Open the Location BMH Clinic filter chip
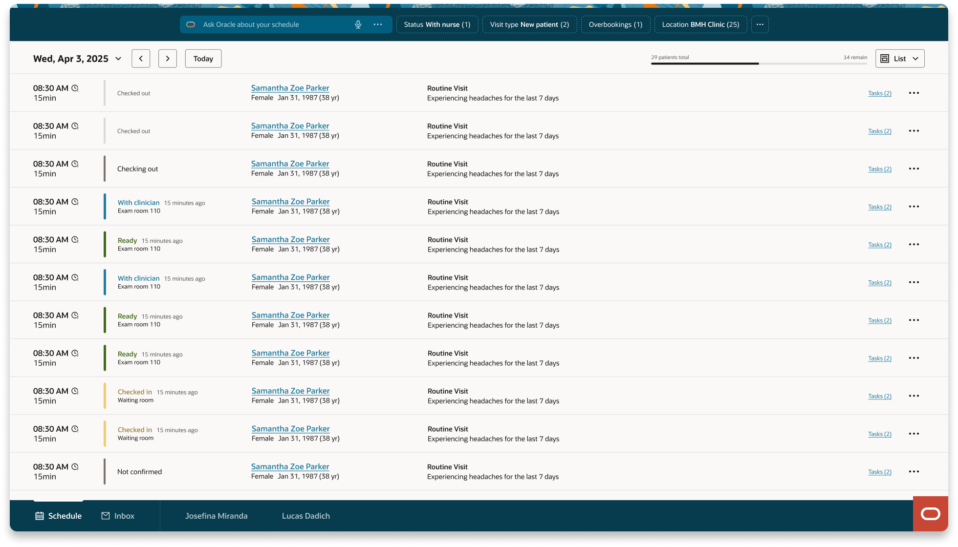958x547 pixels. pyautogui.click(x=700, y=24)
